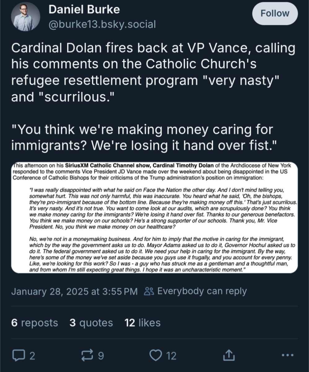
Task: Click the @burke13.bsky.social handle
Action: tap(102, 24)
